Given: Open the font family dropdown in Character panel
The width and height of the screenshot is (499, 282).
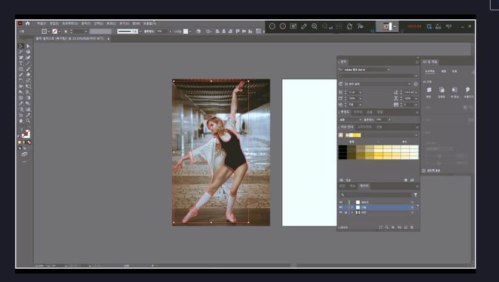Looking at the screenshot, I should pyautogui.click(x=390, y=69).
